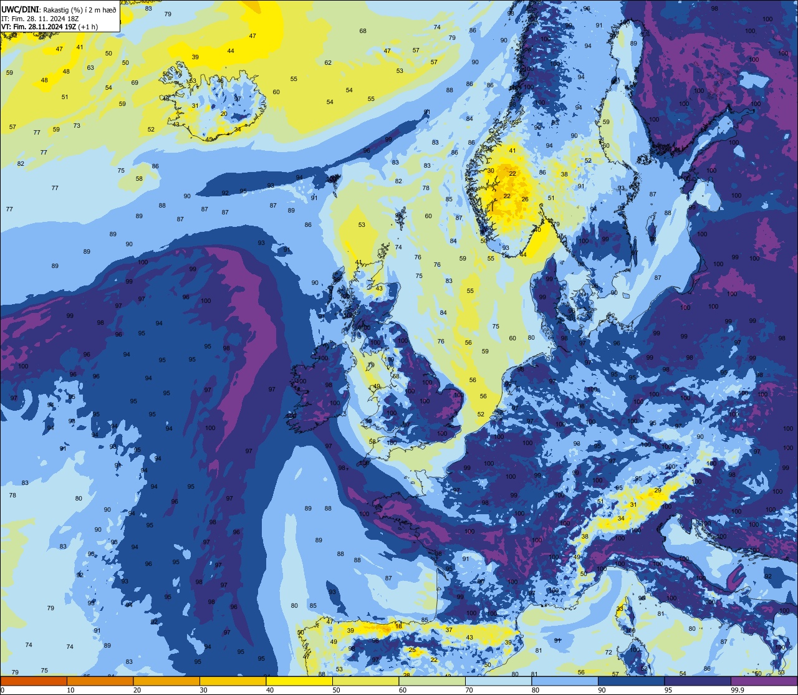
Task: Click the amber 20–30 legend swatch
Action: pyautogui.click(x=166, y=681)
